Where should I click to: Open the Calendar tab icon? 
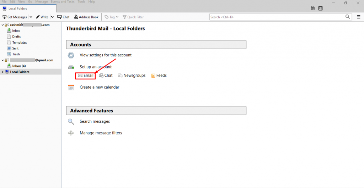click(312, 8)
